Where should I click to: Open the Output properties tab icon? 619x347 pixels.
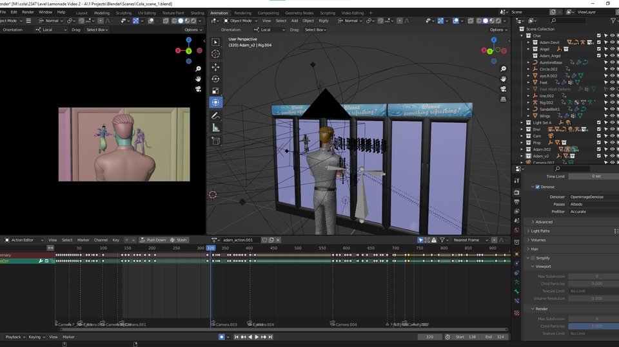pos(516,202)
